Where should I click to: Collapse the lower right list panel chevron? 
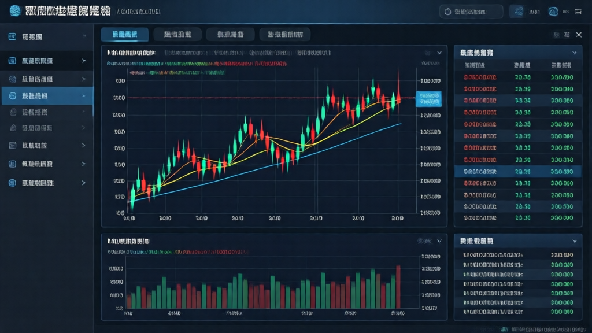tap(574, 240)
